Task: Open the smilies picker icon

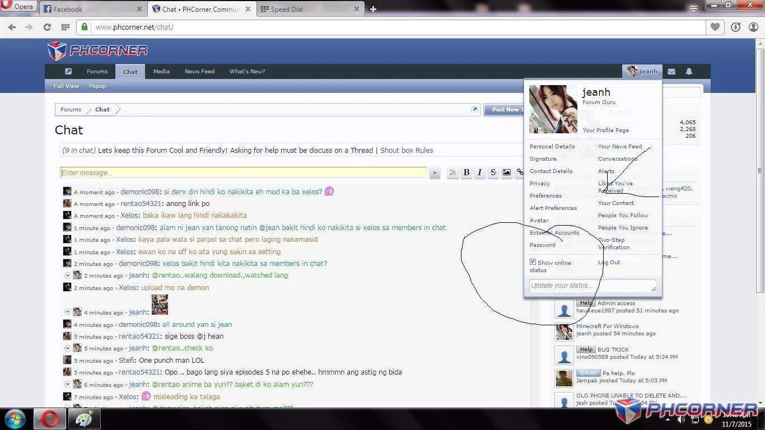Action: click(453, 172)
